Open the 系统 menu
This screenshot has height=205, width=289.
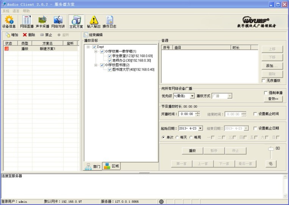(6, 11)
